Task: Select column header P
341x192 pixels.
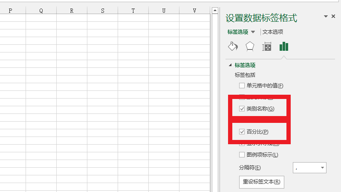Action: (x=11, y=11)
